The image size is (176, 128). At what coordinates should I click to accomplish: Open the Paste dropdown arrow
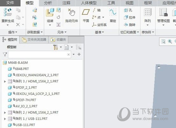pos(23,17)
